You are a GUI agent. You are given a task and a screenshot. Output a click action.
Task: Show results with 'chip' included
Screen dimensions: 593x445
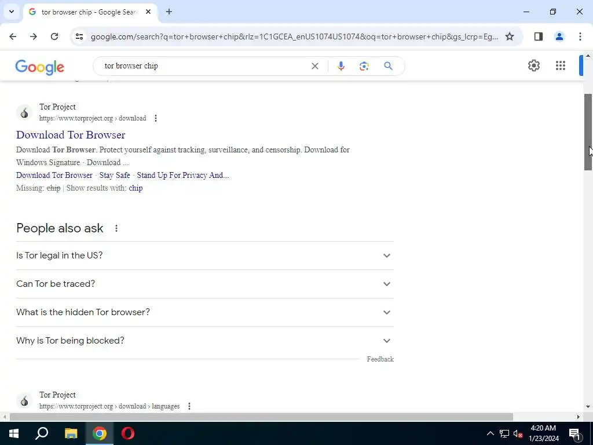tap(136, 188)
